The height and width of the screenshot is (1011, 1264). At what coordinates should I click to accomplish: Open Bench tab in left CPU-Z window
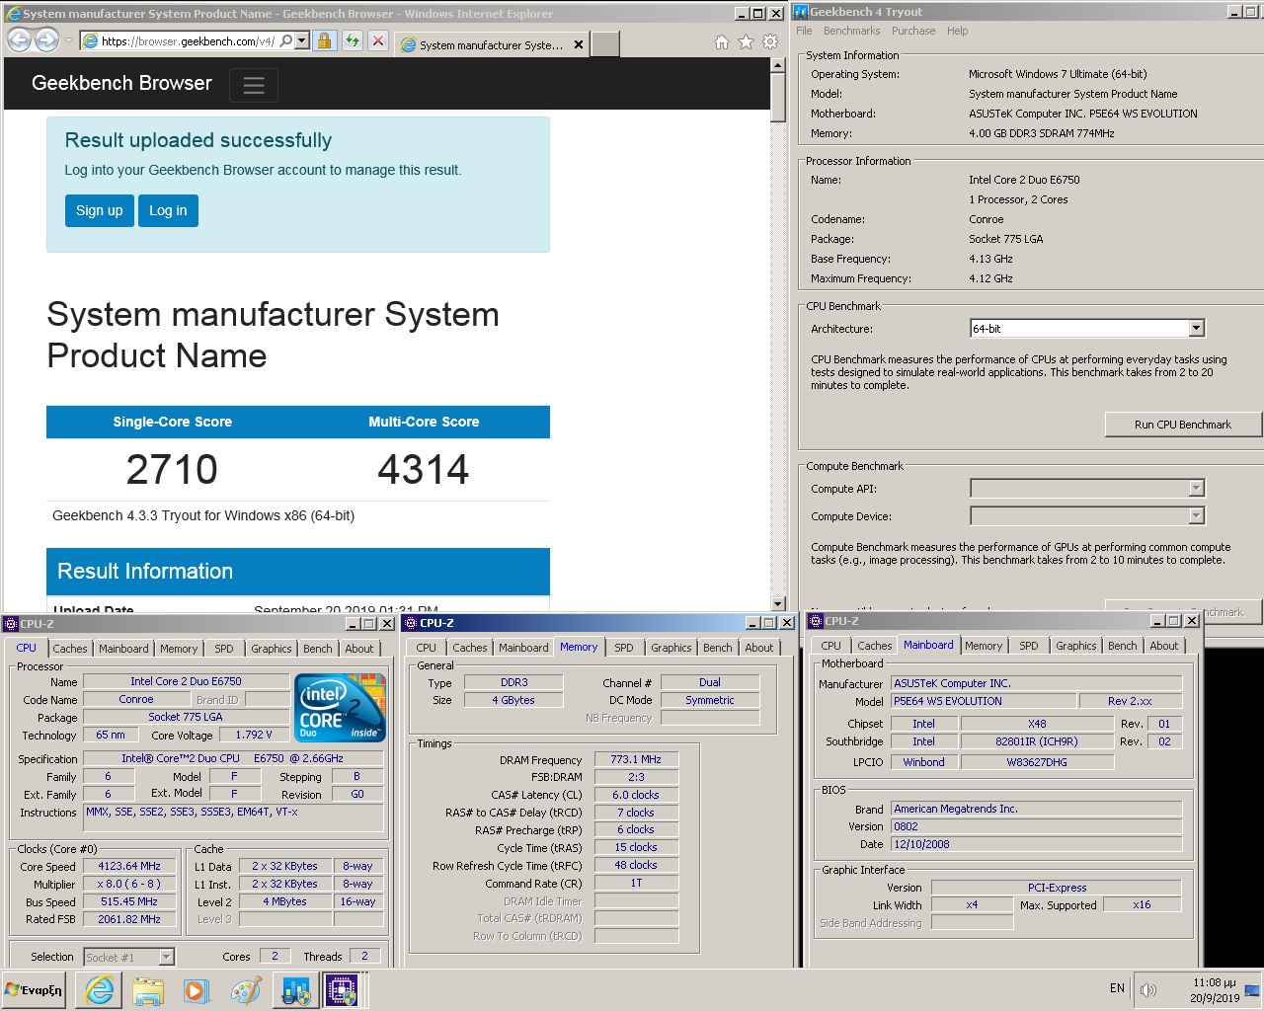tap(318, 649)
